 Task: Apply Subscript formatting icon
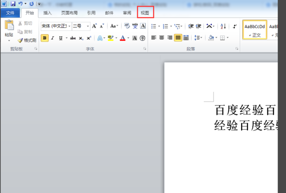pos(81,38)
